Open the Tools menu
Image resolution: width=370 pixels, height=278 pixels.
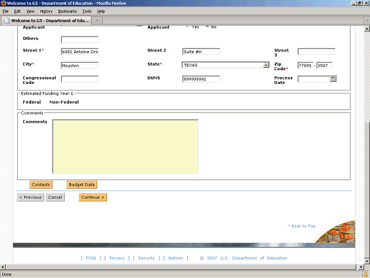point(87,12)
